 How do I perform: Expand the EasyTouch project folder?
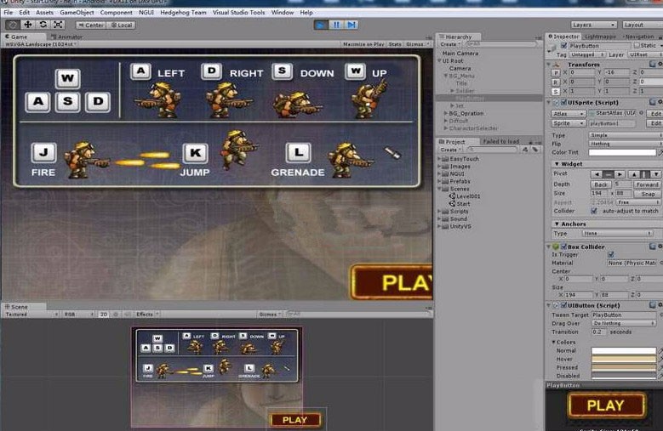pyautogui.click(x=439, y=159)
